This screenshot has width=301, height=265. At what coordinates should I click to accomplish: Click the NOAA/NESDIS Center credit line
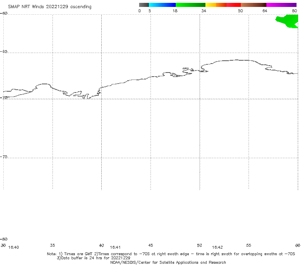[168, 262]
